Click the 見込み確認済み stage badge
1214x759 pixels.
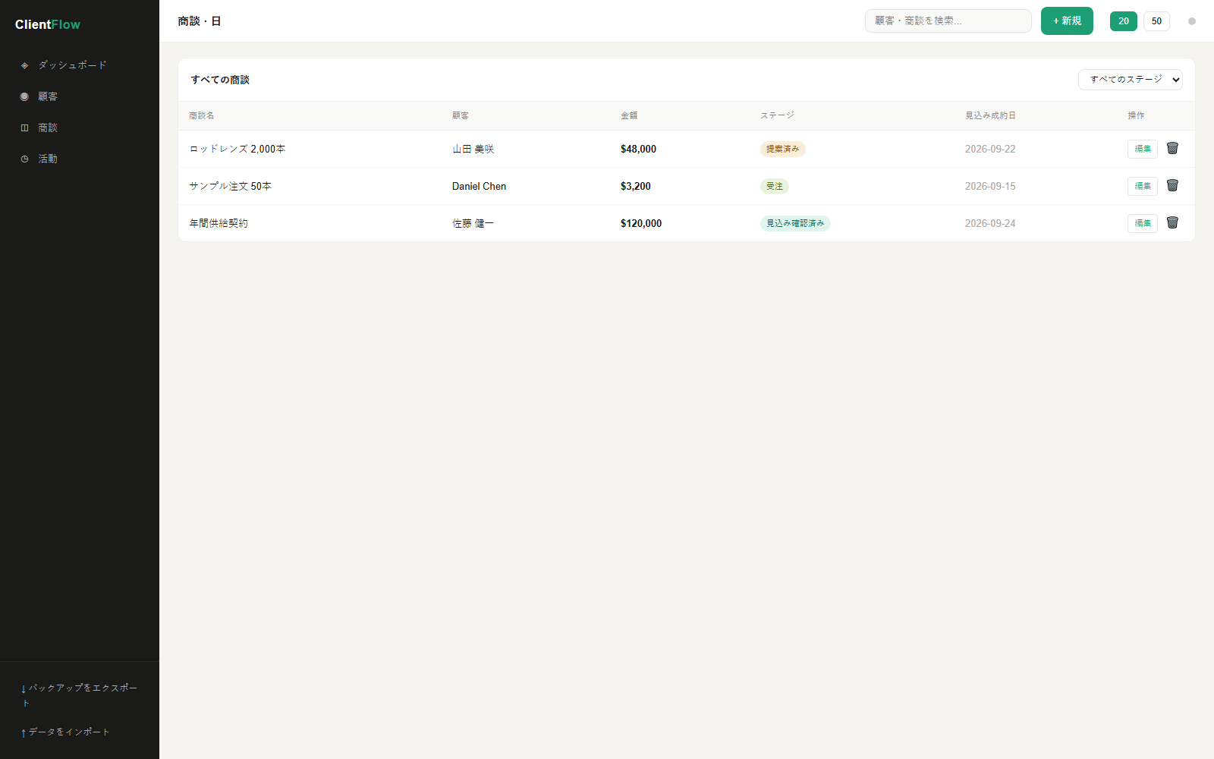(795, 223)
